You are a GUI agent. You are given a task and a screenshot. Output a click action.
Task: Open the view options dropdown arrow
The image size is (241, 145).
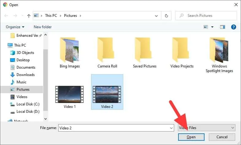pyautogui.click(x=212, y=27)
